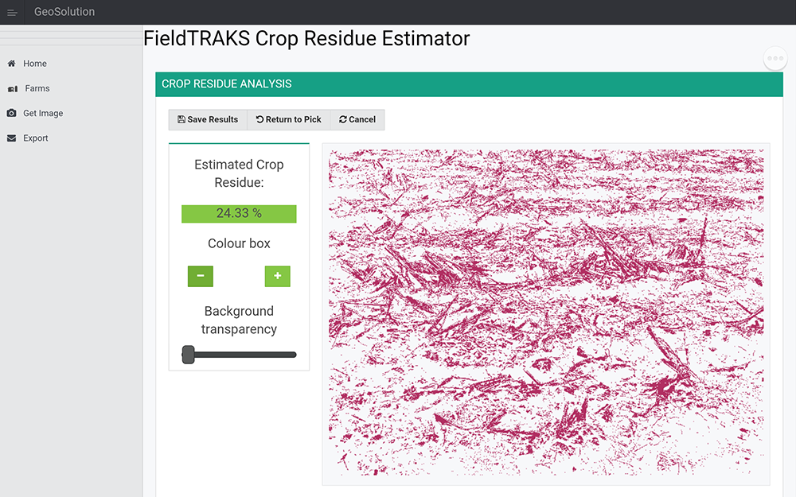The height and width of the screenshot is (497, 796).
Task: Increase colour box with plus button
Action: point(277,276)
